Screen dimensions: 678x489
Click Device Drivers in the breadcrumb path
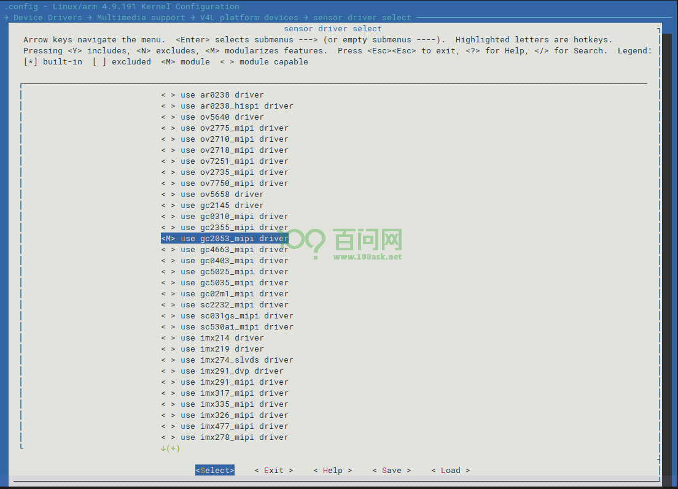pyautogui.click(x=47, y=18)
